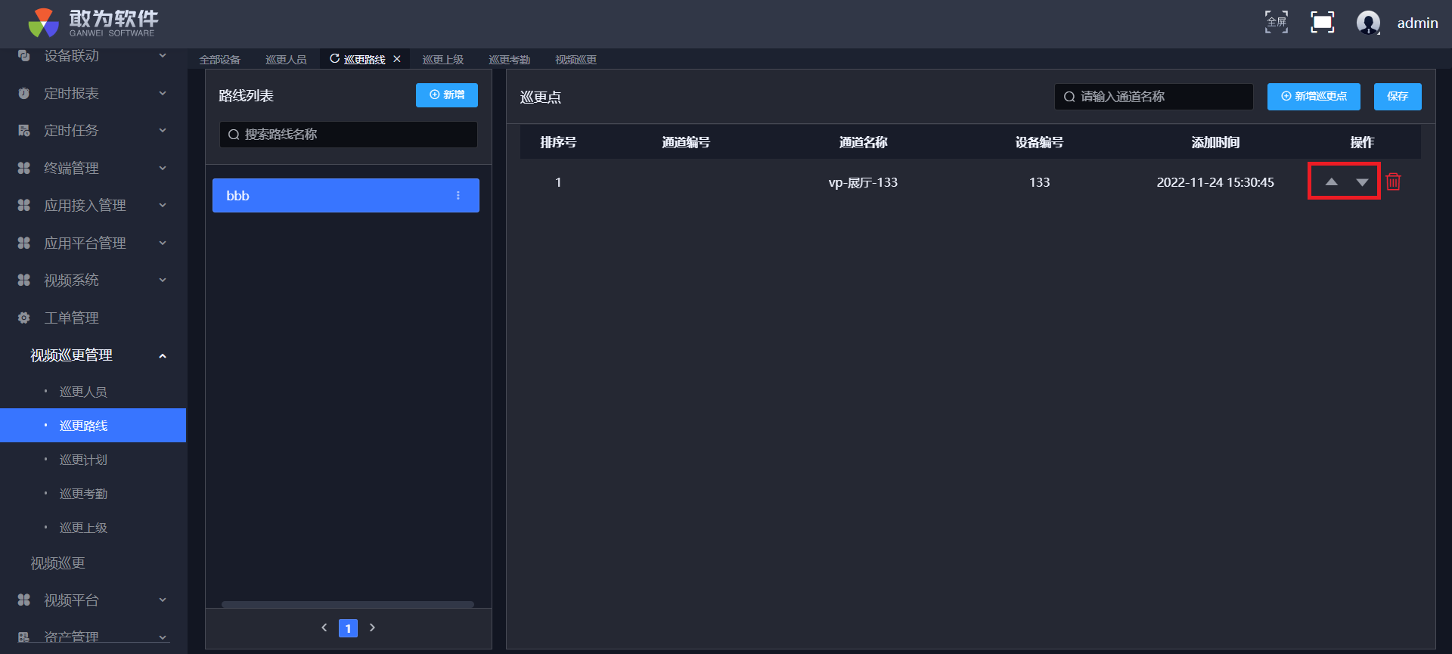Go to next page of route list
Image resolution: width=1452 pixels, height=654 pixels.
[372, 628]
